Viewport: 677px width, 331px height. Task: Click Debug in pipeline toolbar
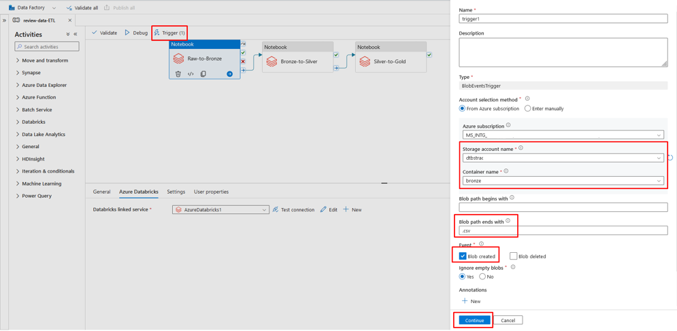(x=136, y=33)
